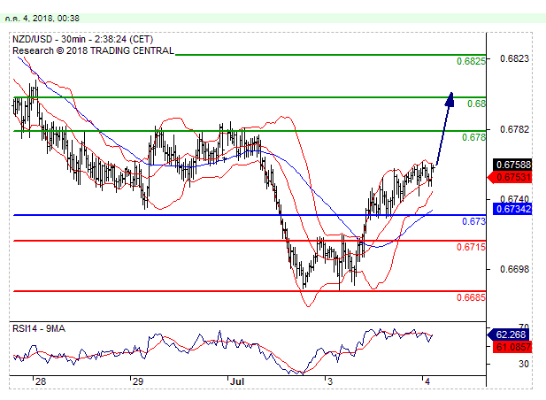Viewport: 546px width, 400px height.
Task: Click the RSI14 - 9MA indicator label
Action: (x=39, y=328)
